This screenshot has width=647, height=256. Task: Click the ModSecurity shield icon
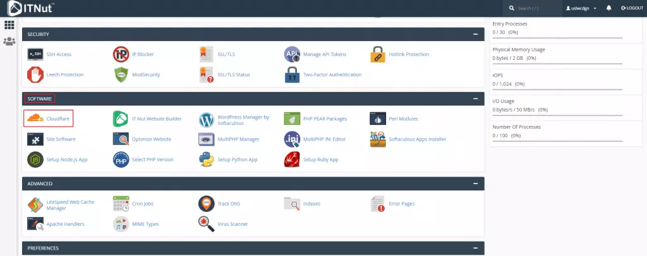121,75
